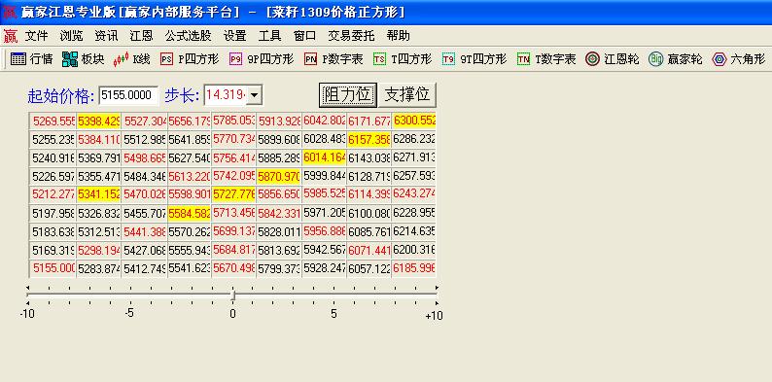772x382 pixels.
Task: Select cell 5269.555 in top row
Action: [x=53, y=122]
